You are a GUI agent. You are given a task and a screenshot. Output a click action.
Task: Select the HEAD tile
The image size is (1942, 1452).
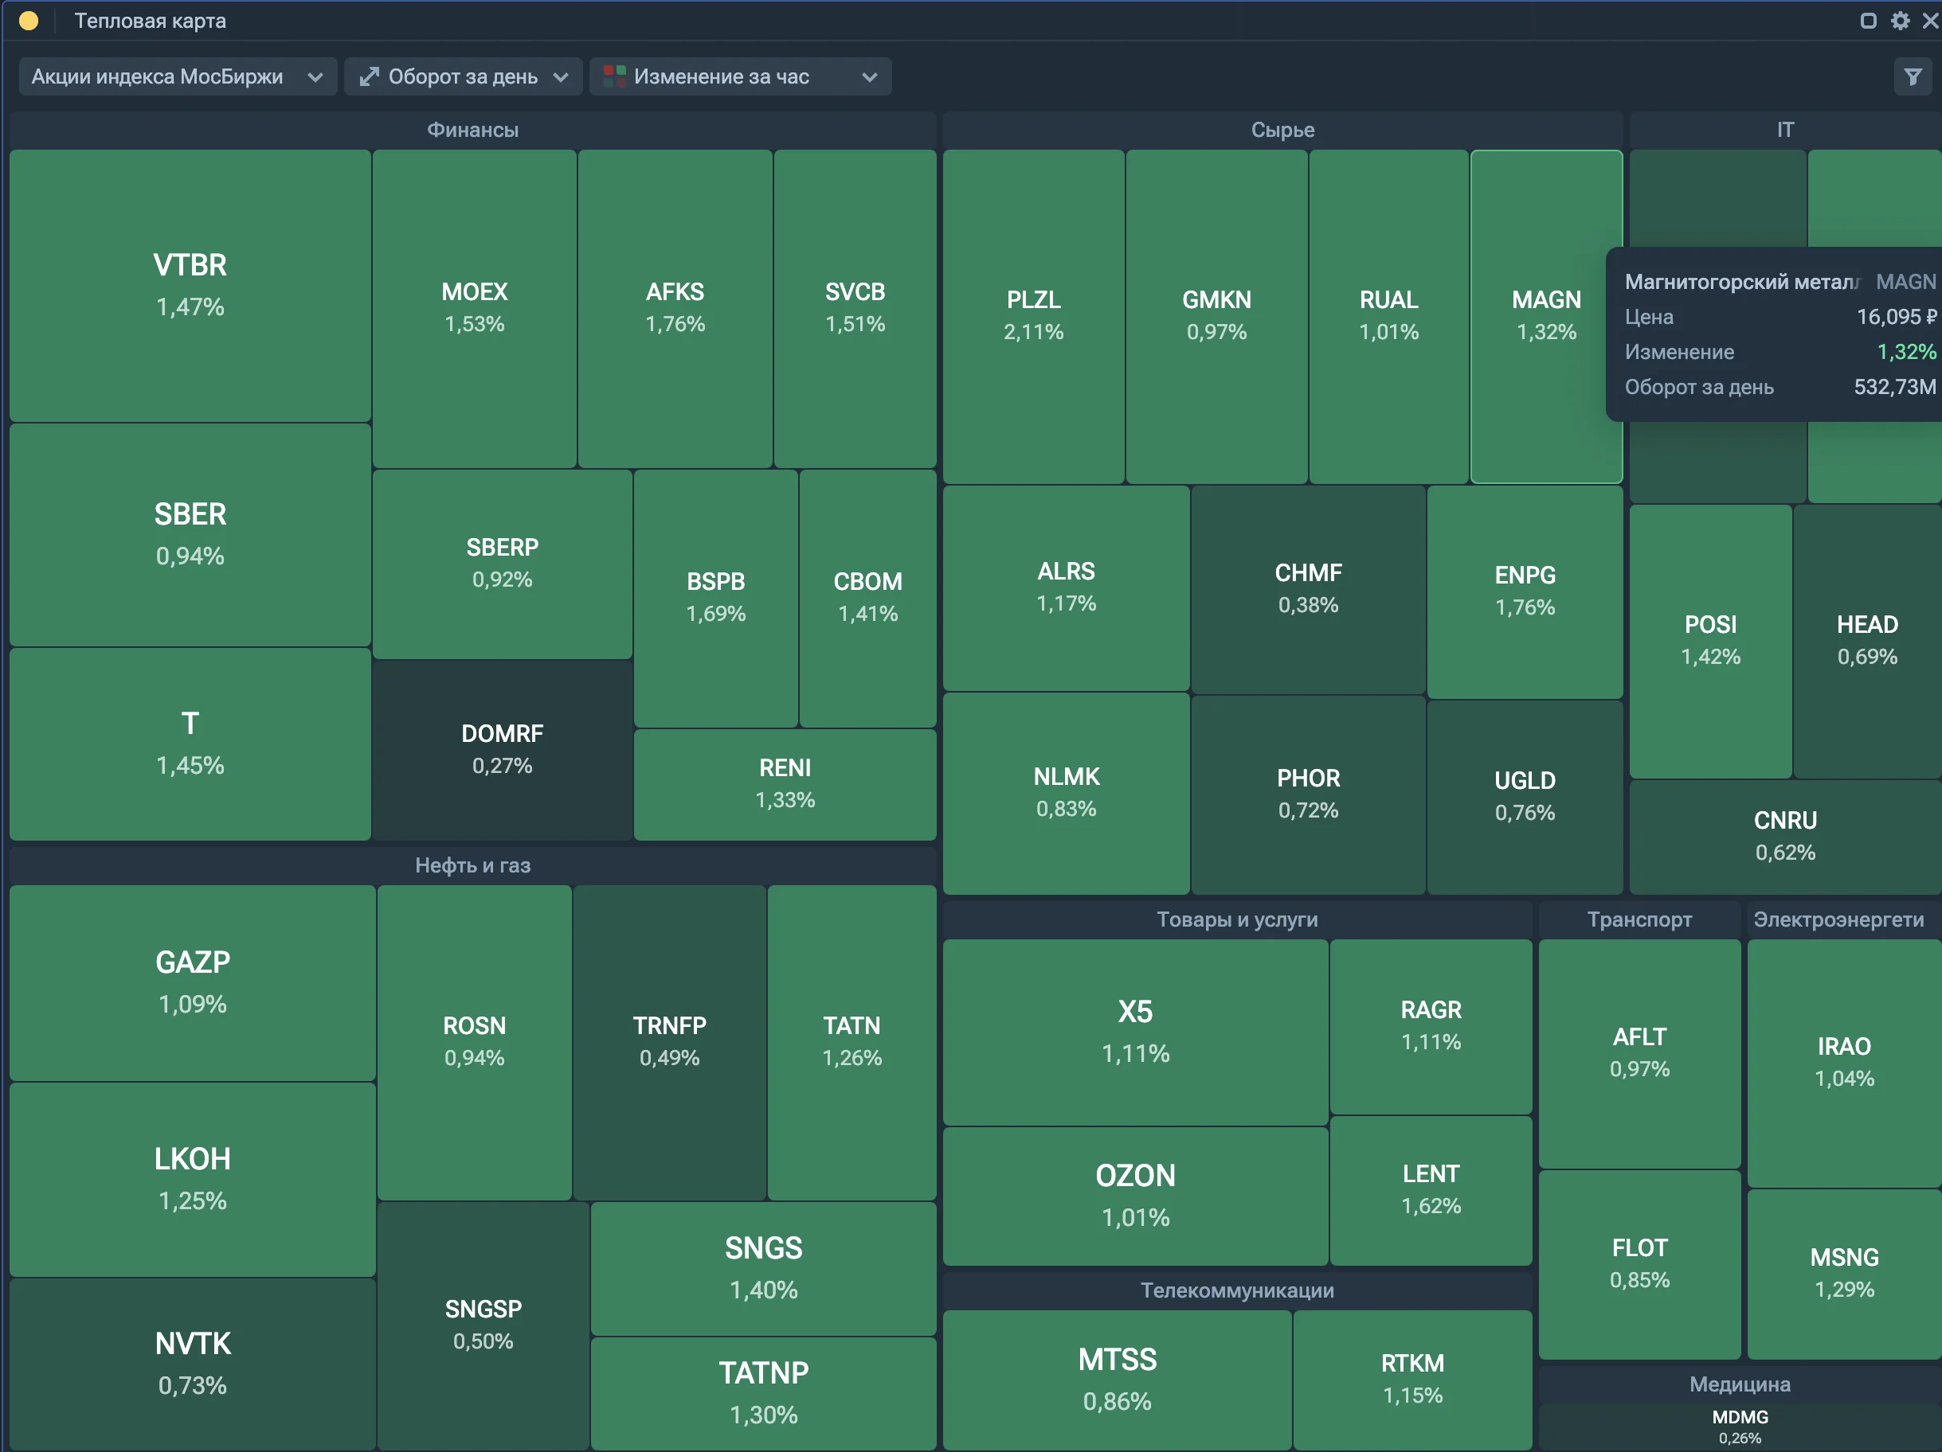point(1867,642)
